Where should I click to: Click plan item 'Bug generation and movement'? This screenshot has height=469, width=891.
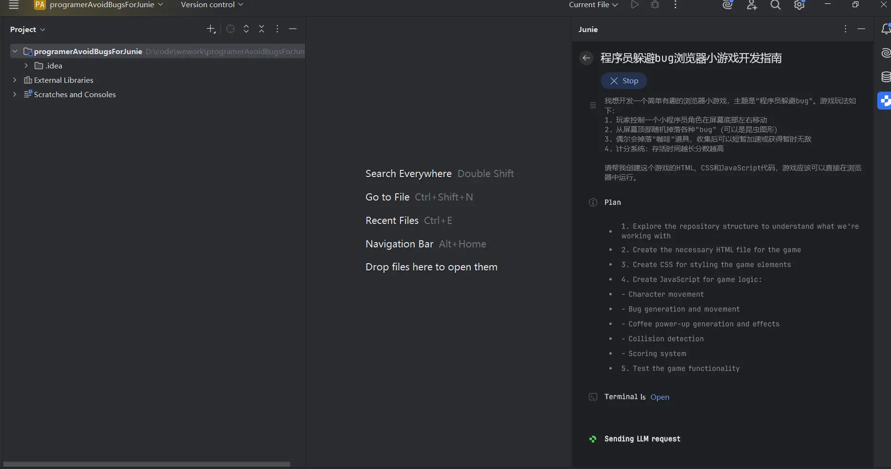pyautogui.click(x=681, y=309)
